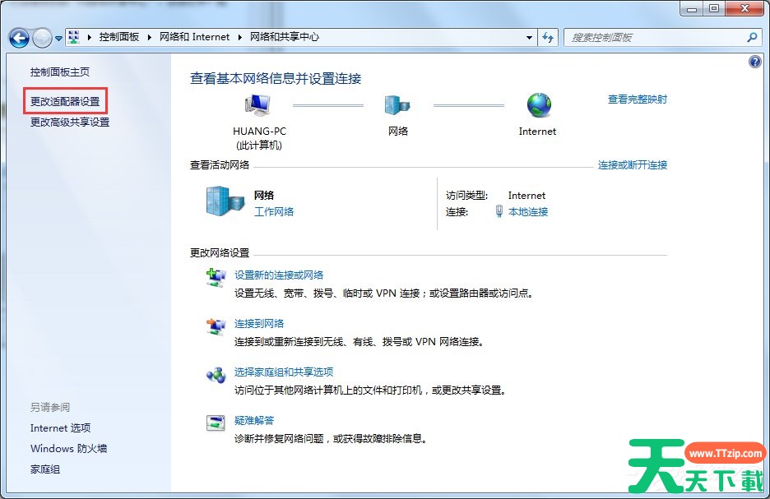
Task: Click 连接或断开连接 link
Action: click(633, 165)
